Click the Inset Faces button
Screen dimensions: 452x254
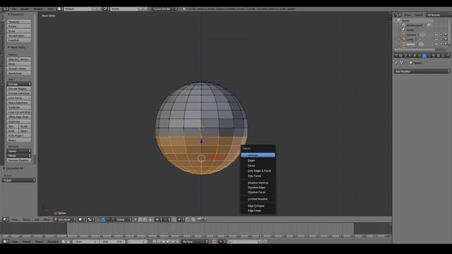(x=19, y=98)
